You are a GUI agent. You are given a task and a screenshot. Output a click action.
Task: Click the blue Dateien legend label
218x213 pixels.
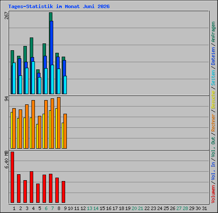click(x=213, y=56)
